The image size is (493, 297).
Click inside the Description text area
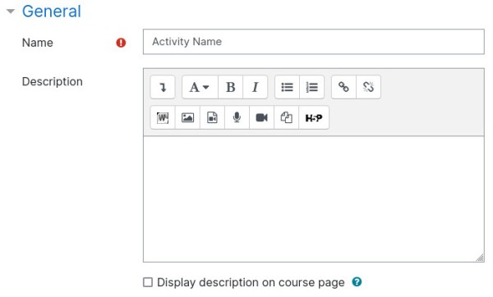click(314, 199)
